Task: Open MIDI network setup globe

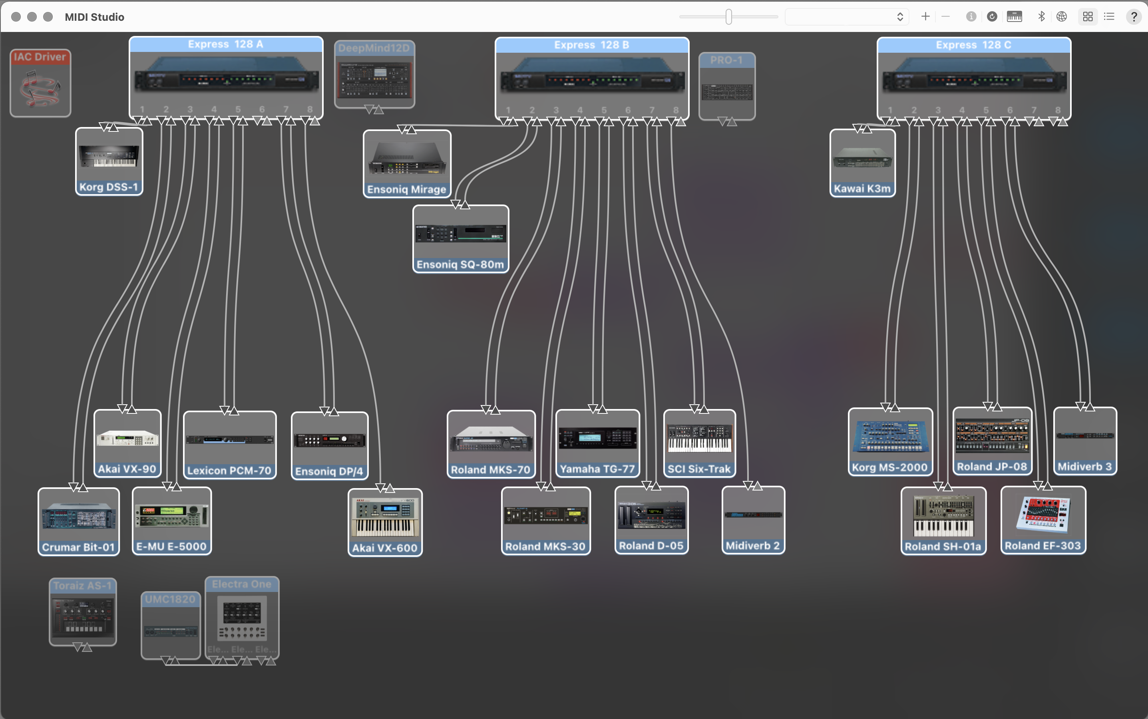Action: click(x=1062, y=17)
